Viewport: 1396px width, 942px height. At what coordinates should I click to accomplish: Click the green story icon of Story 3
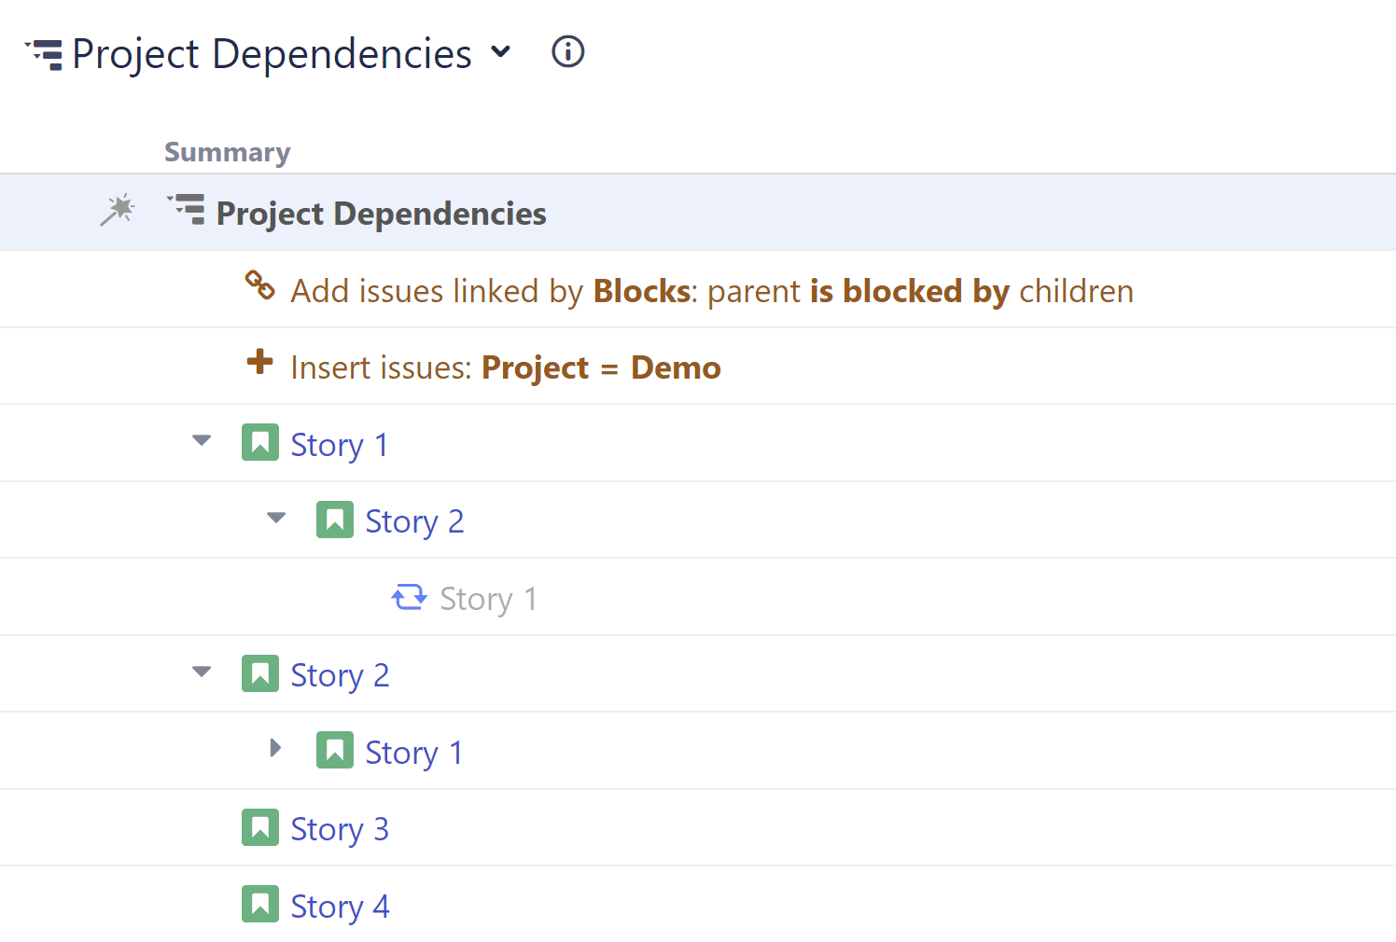coord(259,827)
